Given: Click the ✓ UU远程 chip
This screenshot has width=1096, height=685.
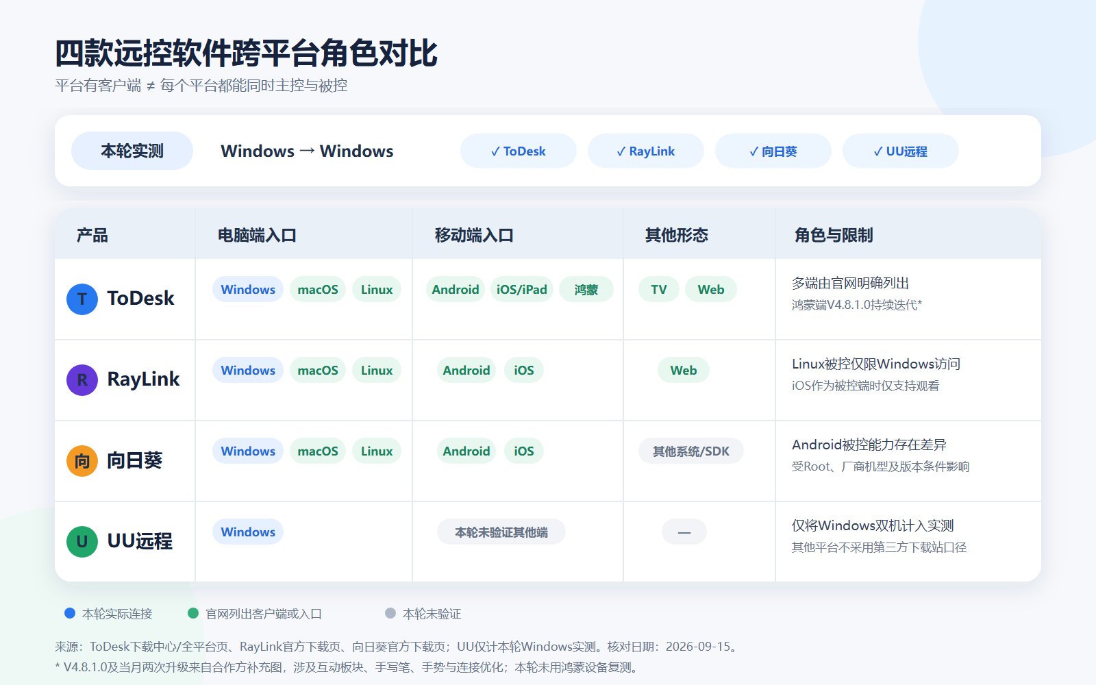Looking at the screenshot, I should [901, 151].
